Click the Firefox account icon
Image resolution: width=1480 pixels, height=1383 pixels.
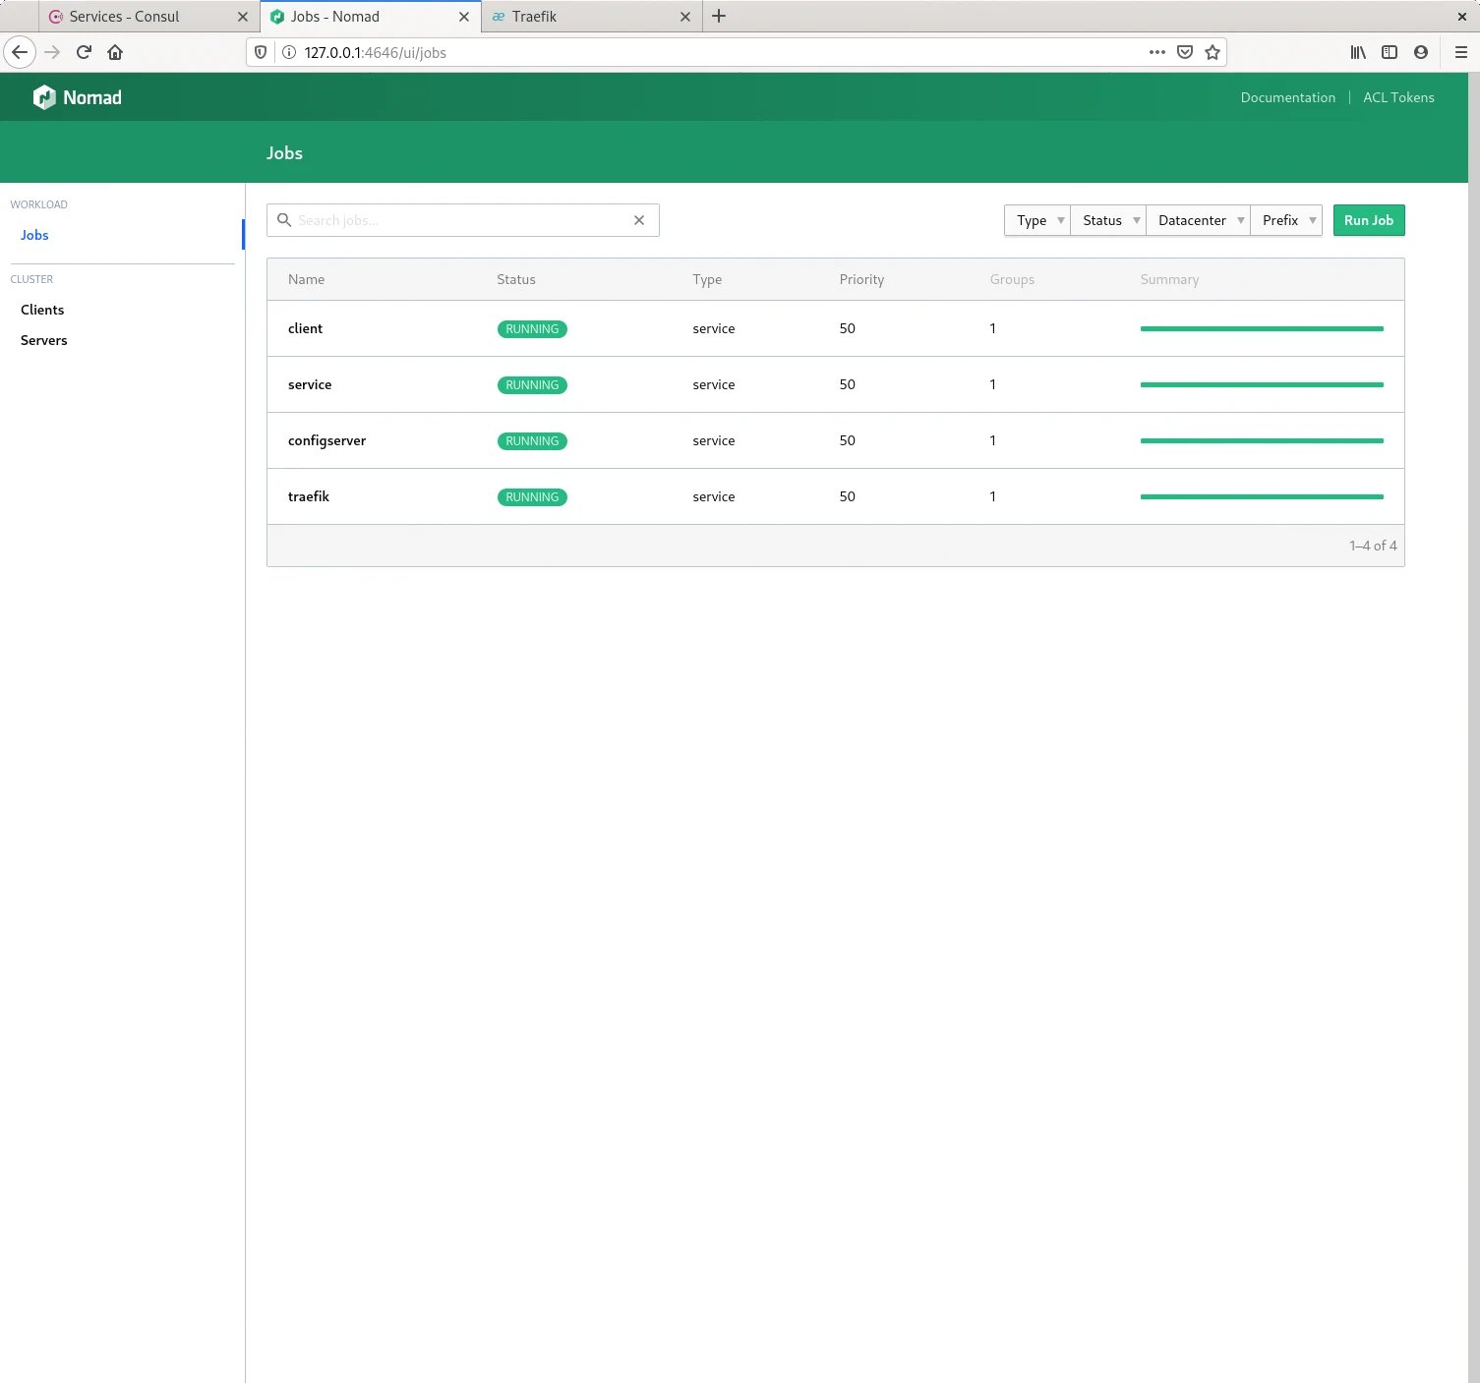1421,52
